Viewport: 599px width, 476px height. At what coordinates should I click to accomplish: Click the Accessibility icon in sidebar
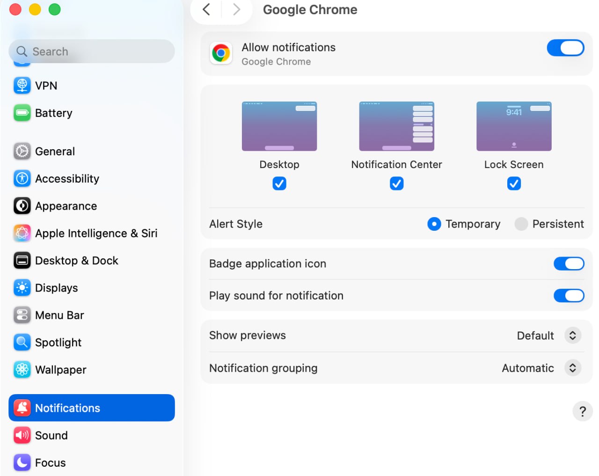click(22, 178)
